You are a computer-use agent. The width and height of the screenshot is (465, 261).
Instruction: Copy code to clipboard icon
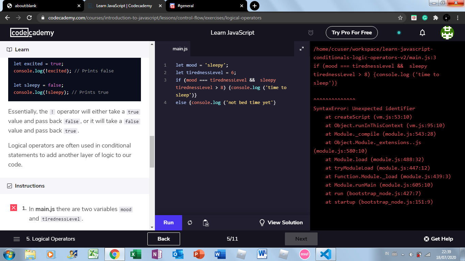[x=206, y=223]
